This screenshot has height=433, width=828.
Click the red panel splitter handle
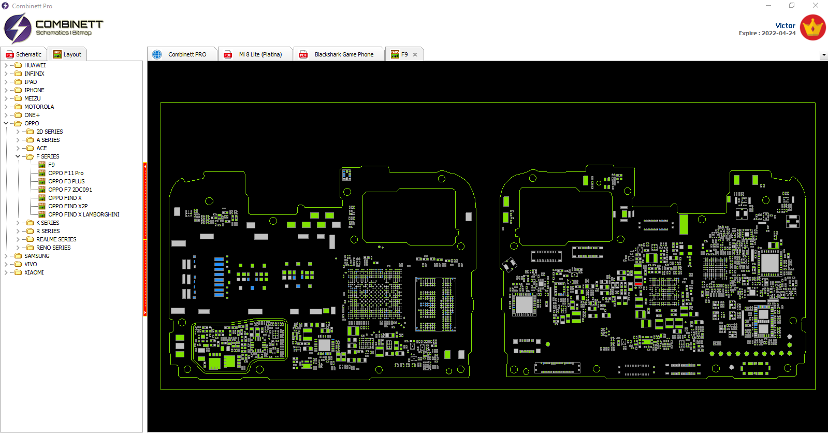point(145,239)
